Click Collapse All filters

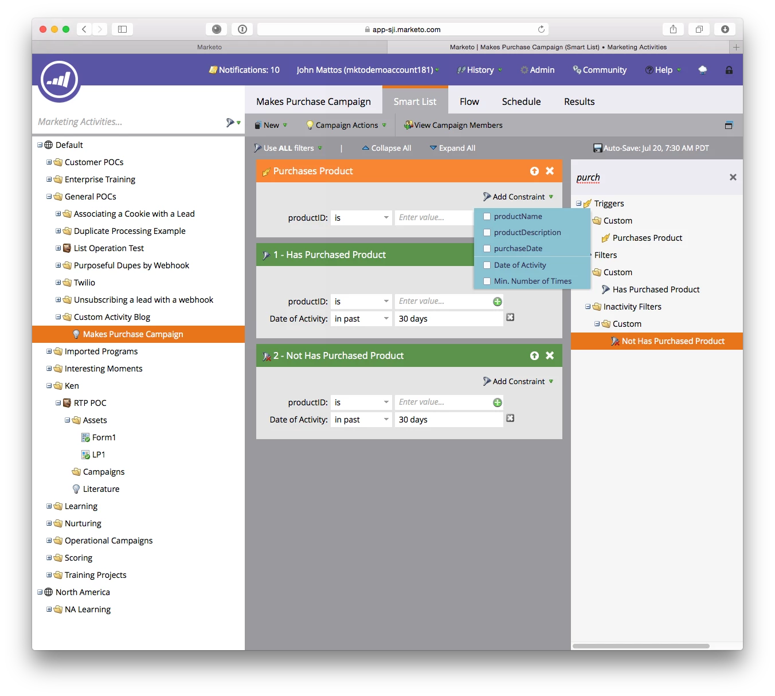point(386,148)
